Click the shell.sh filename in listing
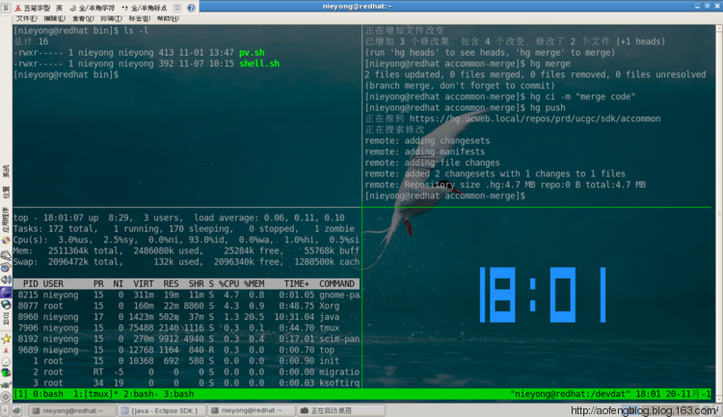 259,64
